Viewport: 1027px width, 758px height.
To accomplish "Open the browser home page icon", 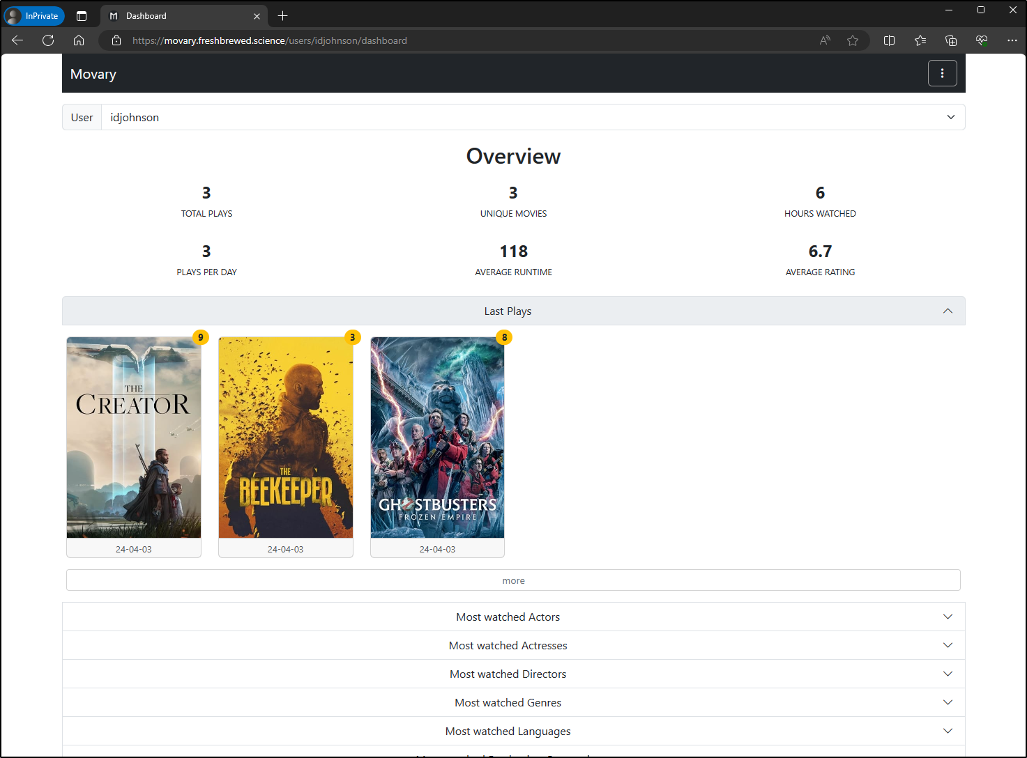I will click(x=79, y=40).
